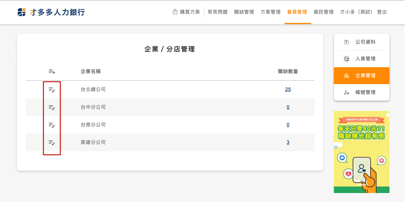Edit the 台北總公司 row
This screenshot has height=202, width=405.
[x=52, y=90]
